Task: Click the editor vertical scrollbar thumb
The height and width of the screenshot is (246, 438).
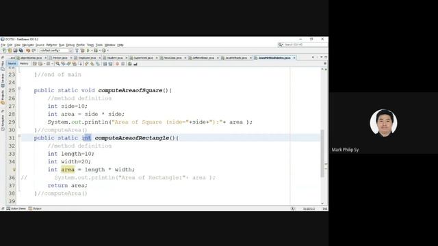Action: 322,153
